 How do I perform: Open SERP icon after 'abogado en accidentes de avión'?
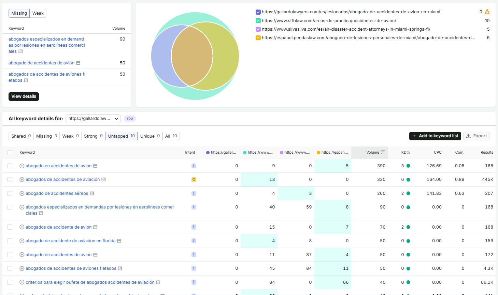(x=96, y=166)
